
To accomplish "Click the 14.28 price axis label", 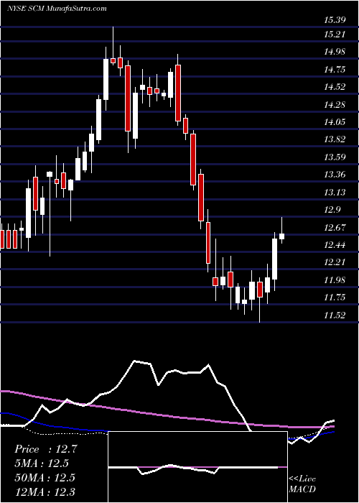I will coord(335,104).
